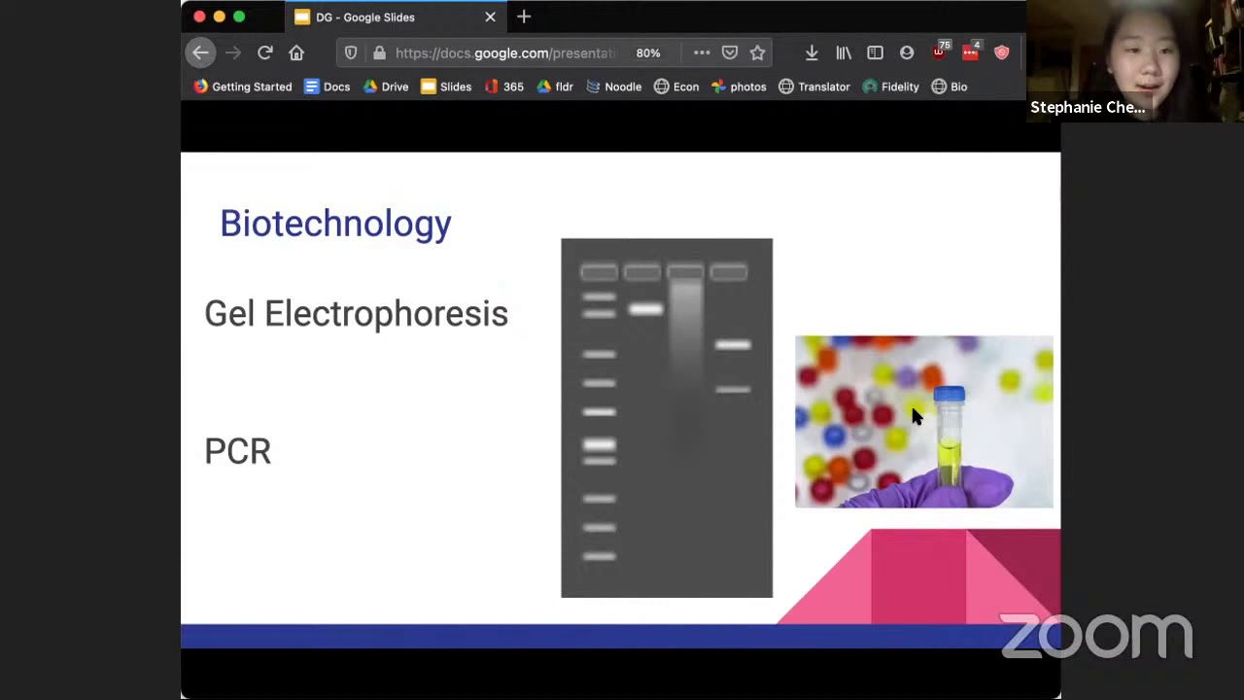Open the page actions three-dot menu

coord(702,52)
